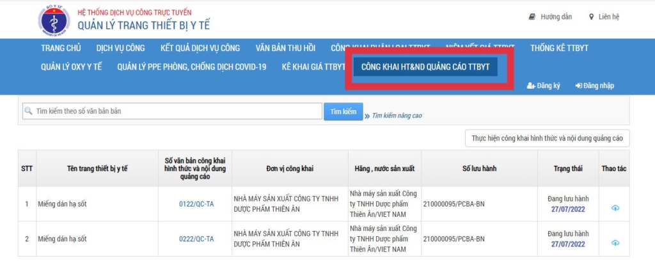655x268 pixels.
Task: Click Đăng ký to register
Action: pos(543,86)
